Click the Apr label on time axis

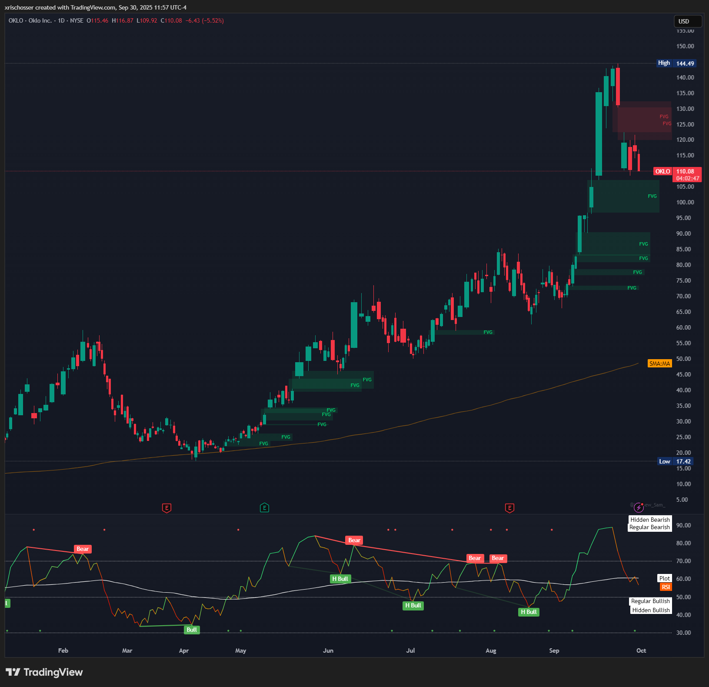click(x=184, y=650)
